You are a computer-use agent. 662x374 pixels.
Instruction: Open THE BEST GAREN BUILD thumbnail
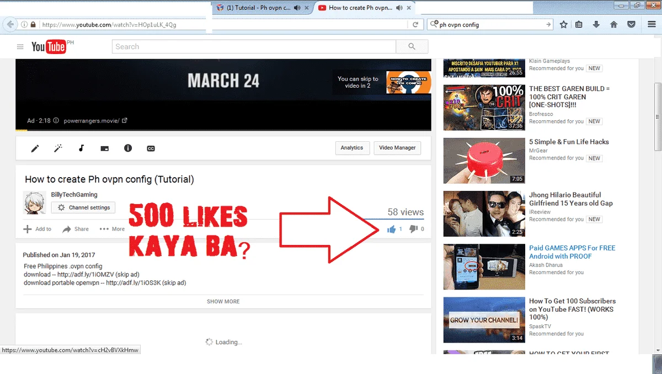[x=484, y=107]
